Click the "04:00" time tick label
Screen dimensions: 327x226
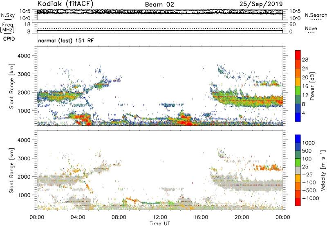pos(78,217)
